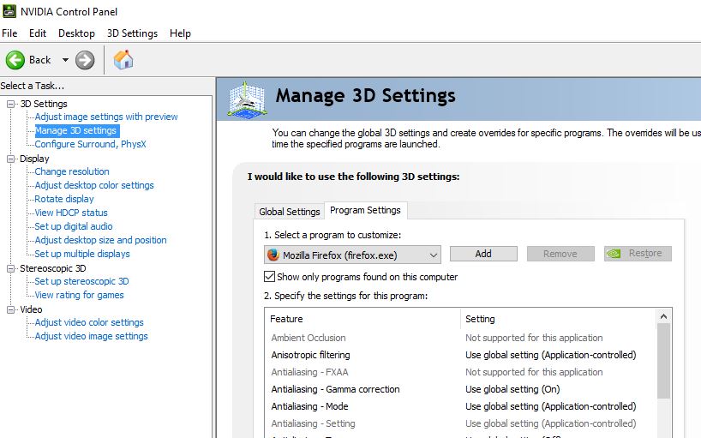Viewport: 701px width, 438px height.
Task: Click the Firefox icon in program dropdown
Action: [273, 255]
